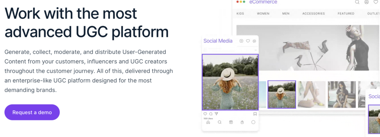380x137 pixels.
Task: Click the Request a demo button
Action: [x=32, y=112]
